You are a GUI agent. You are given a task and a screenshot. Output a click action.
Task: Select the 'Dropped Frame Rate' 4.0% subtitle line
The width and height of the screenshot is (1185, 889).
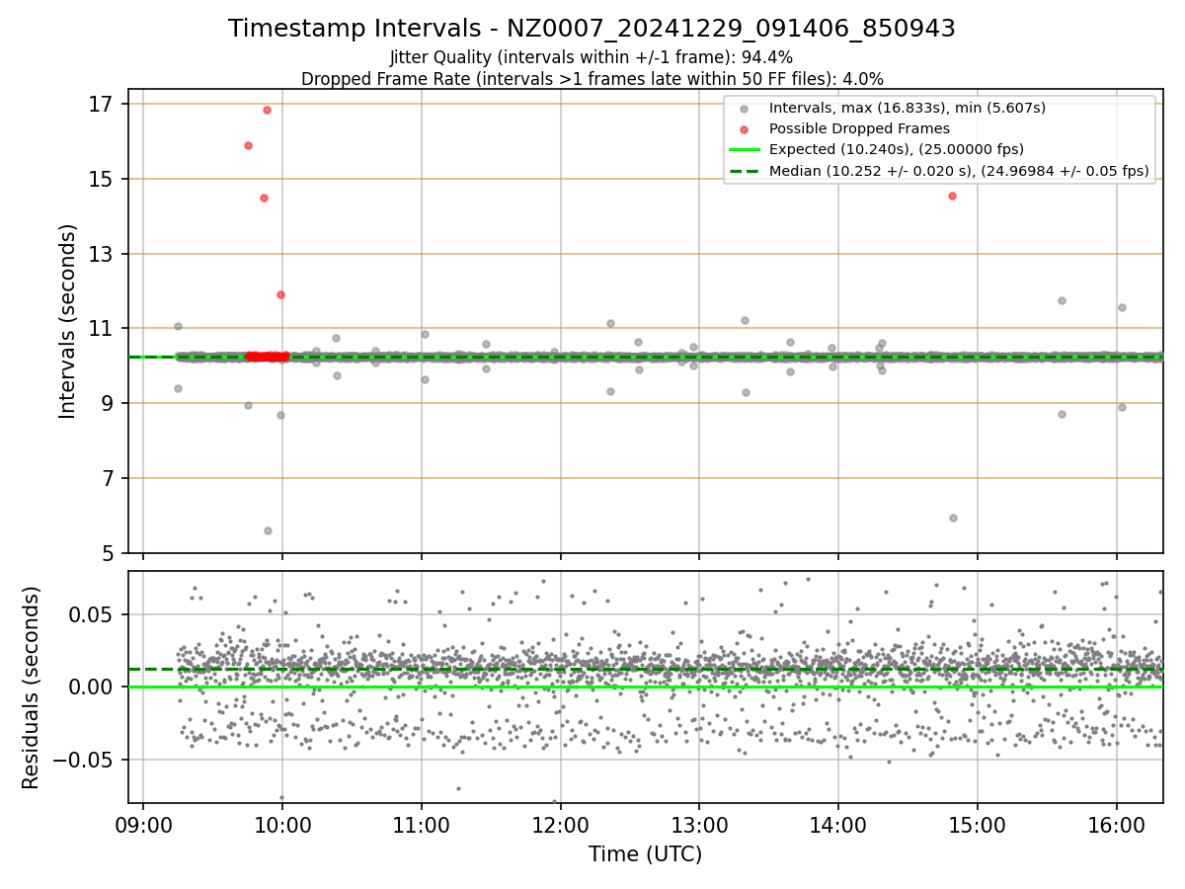tap(592, 78)
